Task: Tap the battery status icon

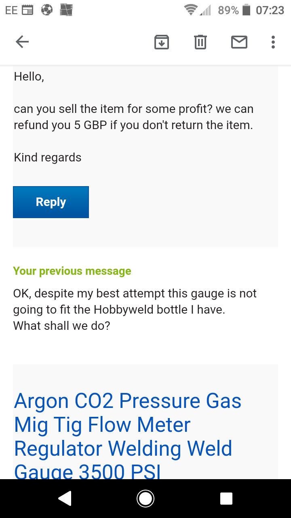Action: coord(246,11)
